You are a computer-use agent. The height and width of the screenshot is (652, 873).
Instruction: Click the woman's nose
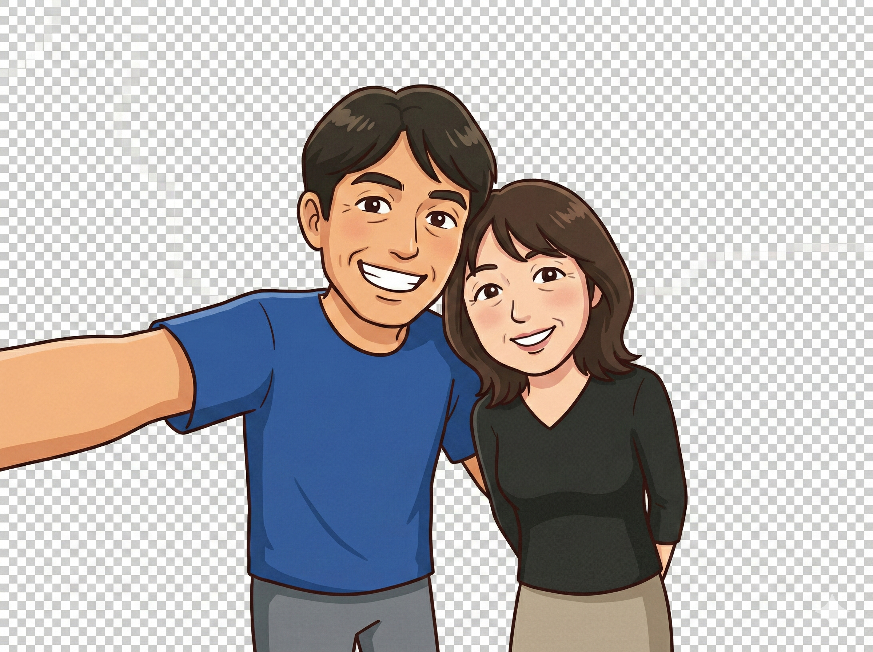[x=520, y=314]
